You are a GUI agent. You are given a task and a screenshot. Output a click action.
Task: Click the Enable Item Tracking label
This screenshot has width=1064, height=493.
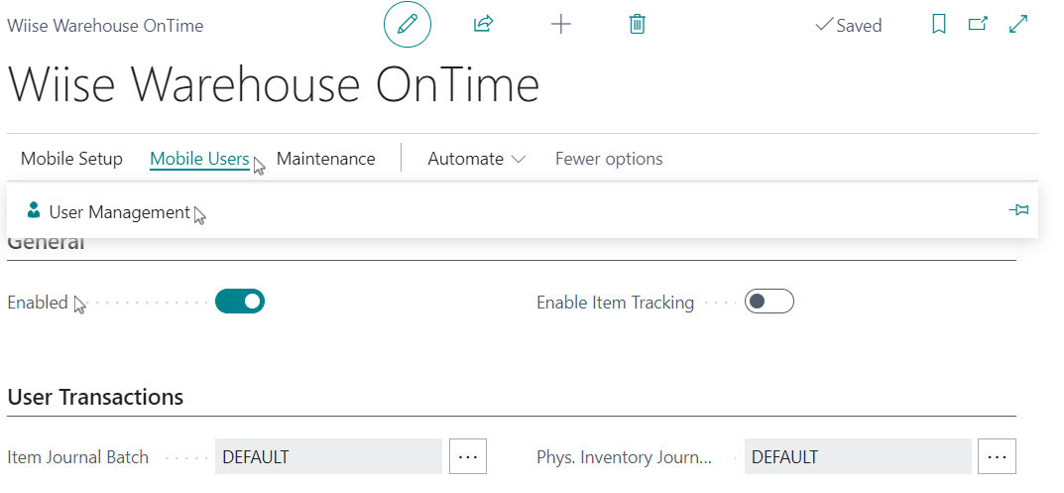[615, 303]
